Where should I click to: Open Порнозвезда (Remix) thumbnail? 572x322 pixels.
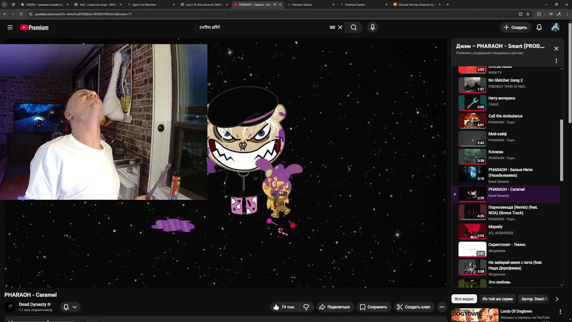(472, 212)
